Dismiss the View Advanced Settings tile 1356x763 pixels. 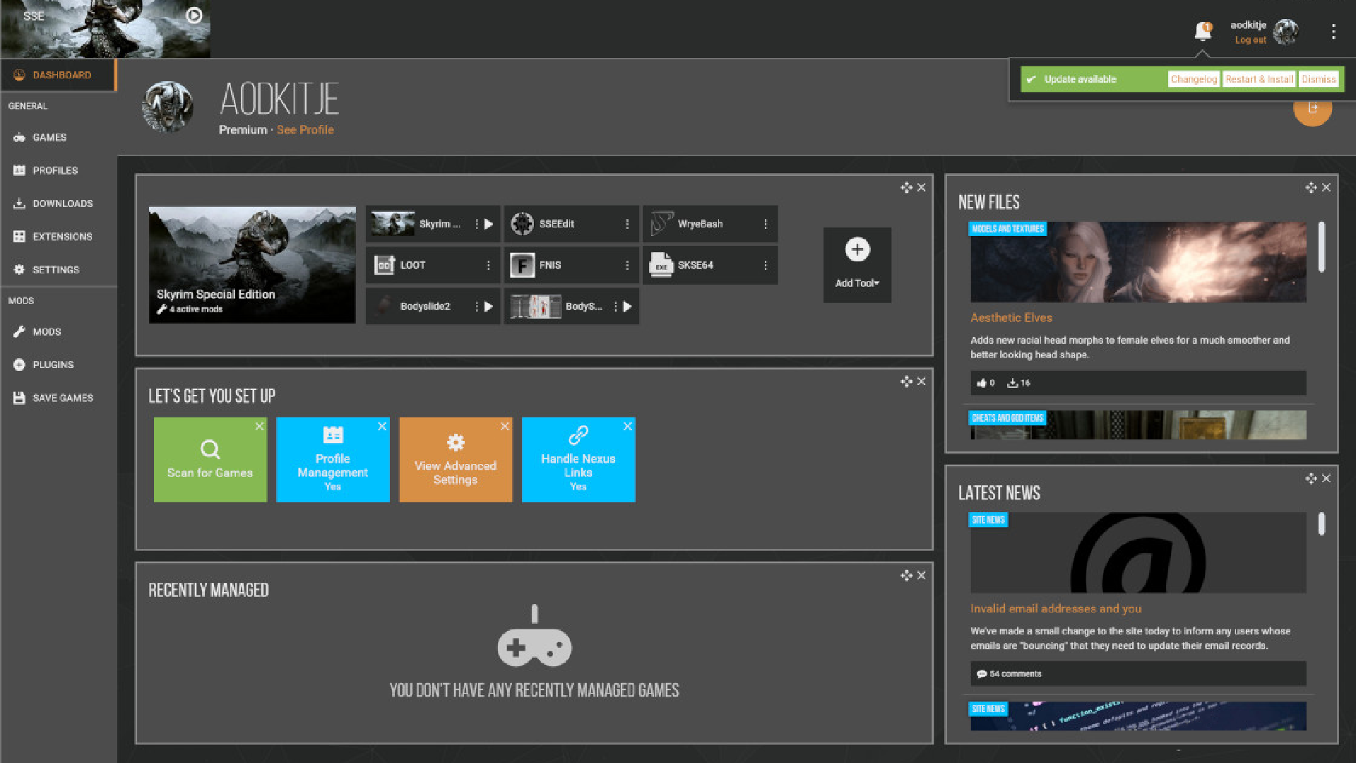pyautogui.click(x=505, y=426)
